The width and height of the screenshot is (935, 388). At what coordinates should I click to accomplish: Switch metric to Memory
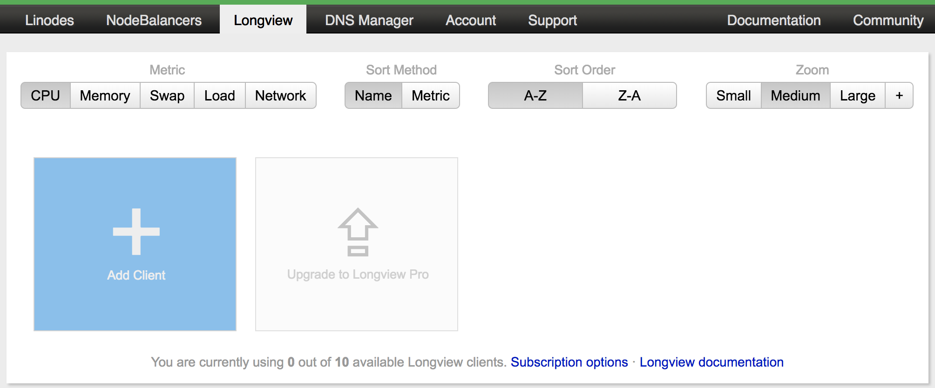point(105,95)
